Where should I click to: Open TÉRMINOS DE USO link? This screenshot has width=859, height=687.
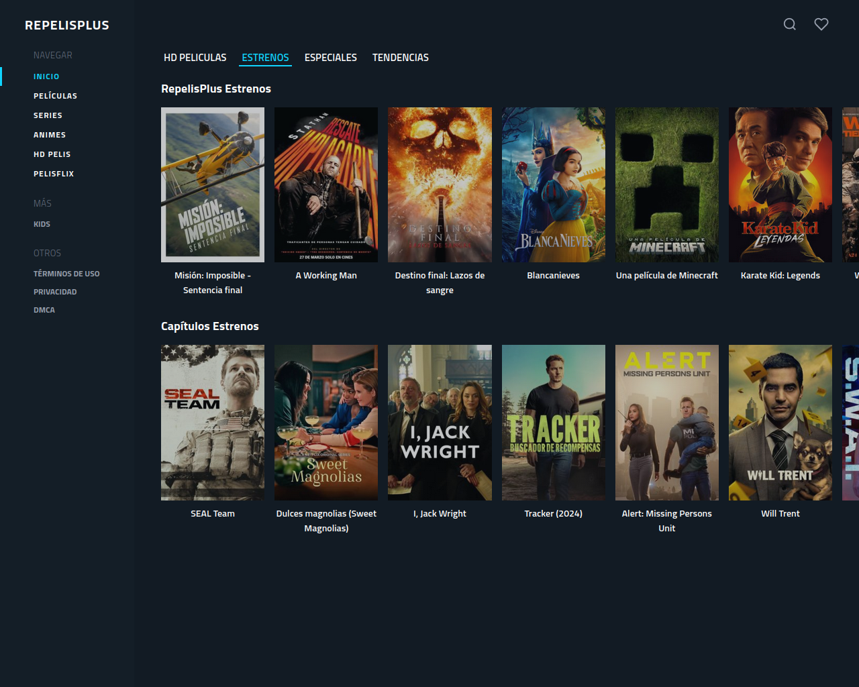[x=66, y=274]
